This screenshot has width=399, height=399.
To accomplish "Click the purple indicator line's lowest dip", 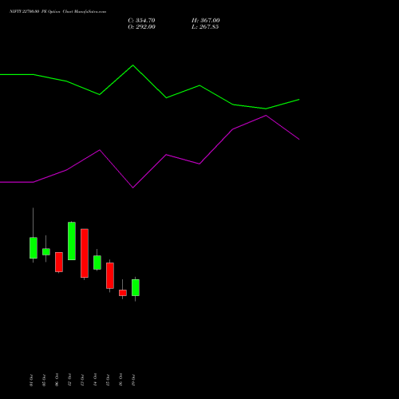I will (133, 188).
